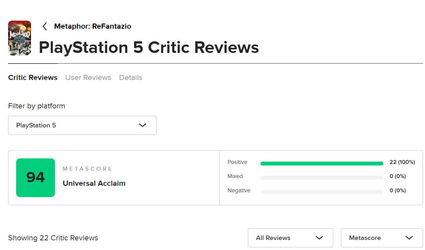Open the All Reviews filter dropdown
Viewport: 425px width, 250px height.
tap(290, 238)
